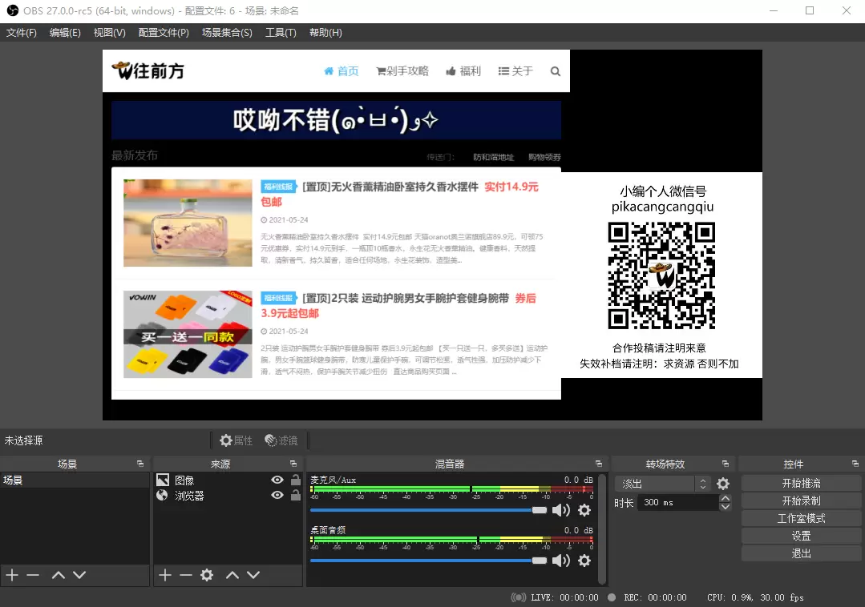Remove selected scene with minus icon
The height and width of the screenshot is (607, 865).
tap(33, 575)
